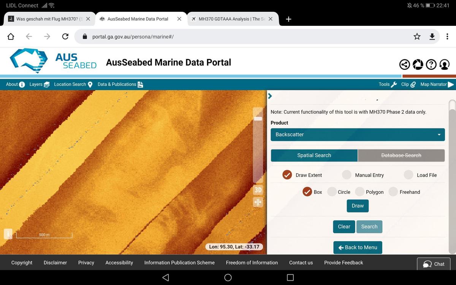Open the Accessibility footer link
This screenshot has width=456, height=285.
pyautogui.click(x=119, y=263)
